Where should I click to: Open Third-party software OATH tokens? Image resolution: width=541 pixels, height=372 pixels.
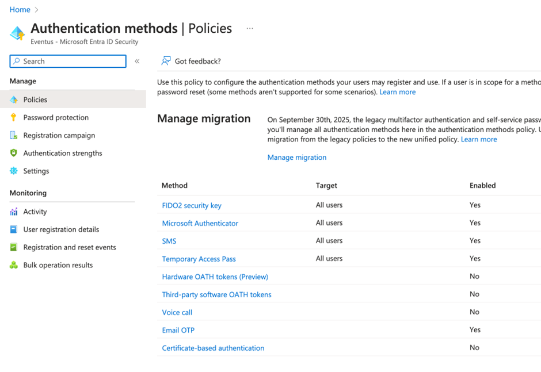[216, 295]
